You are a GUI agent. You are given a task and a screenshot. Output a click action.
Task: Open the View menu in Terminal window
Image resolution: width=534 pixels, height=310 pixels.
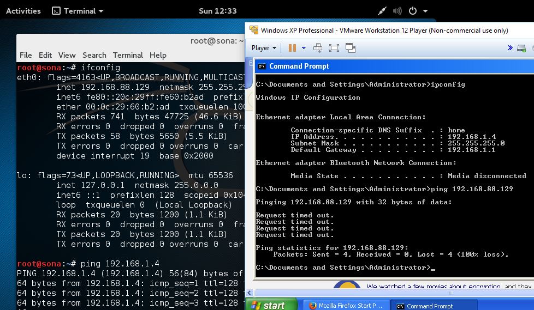[x=67, y=55]
